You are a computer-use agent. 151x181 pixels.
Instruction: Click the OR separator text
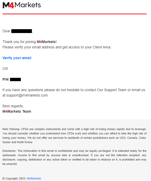click(x=5, y=69)
